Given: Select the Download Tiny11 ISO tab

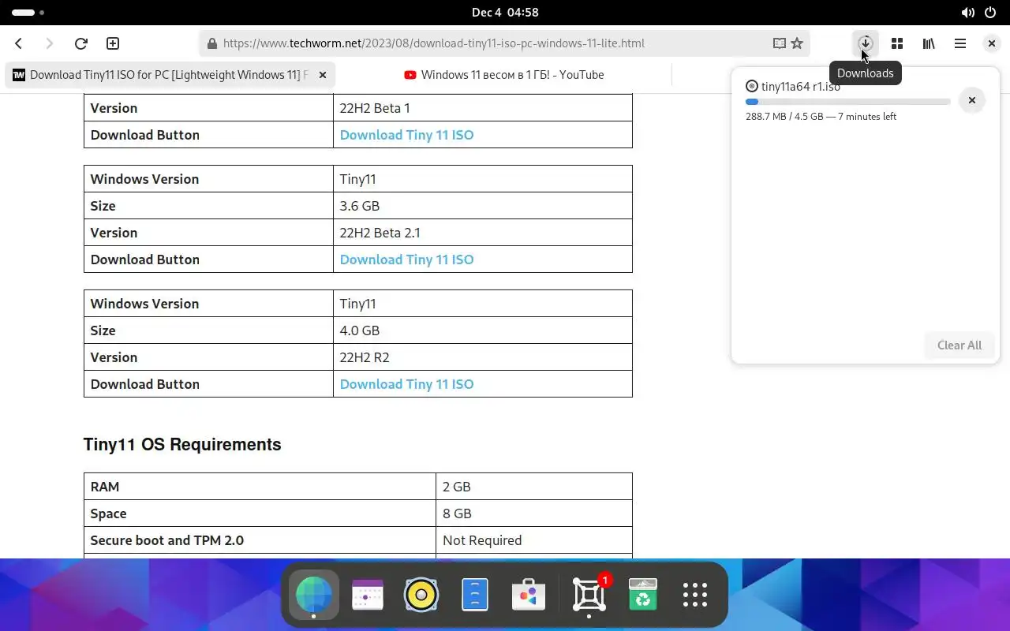Looking at the screenshot, I should [x=170, y=75].
